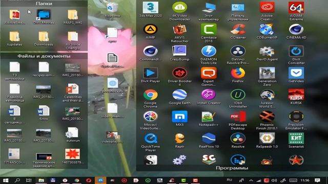Open the DivX Movies folder
The height and width of the screenshot is (184, 328).
(x=44, y=15)
